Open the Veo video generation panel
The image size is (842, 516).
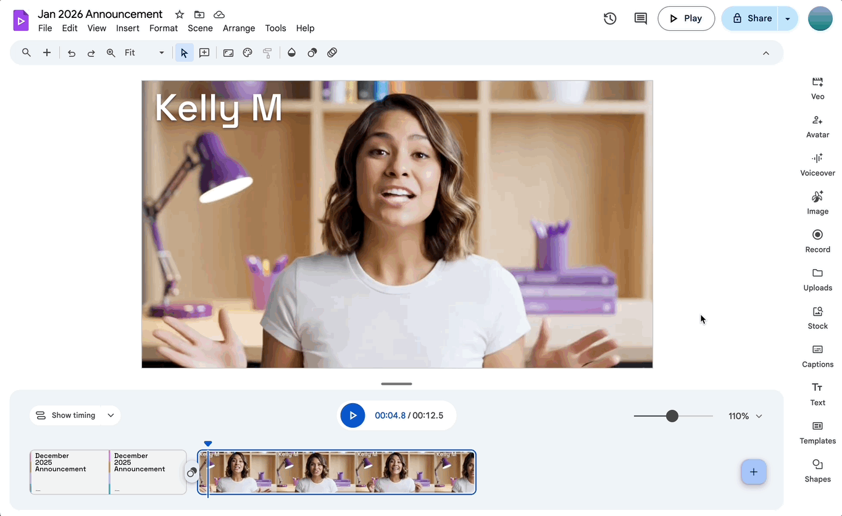pyautogui.click(x=817, y=88)
